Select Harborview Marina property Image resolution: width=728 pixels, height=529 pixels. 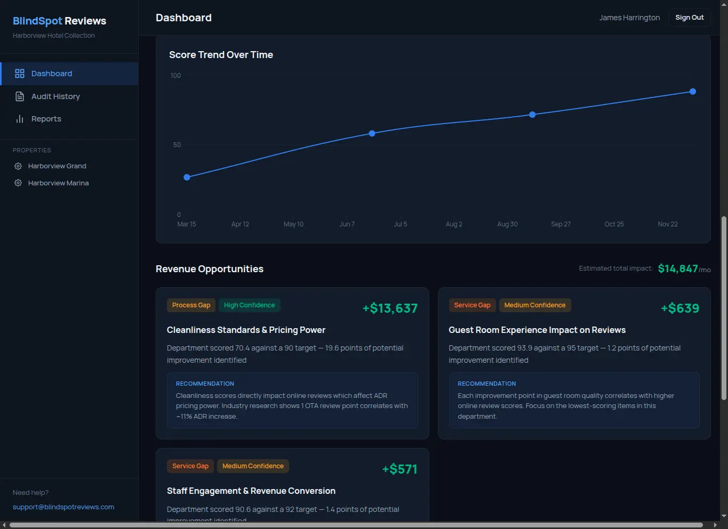[59, 183]
